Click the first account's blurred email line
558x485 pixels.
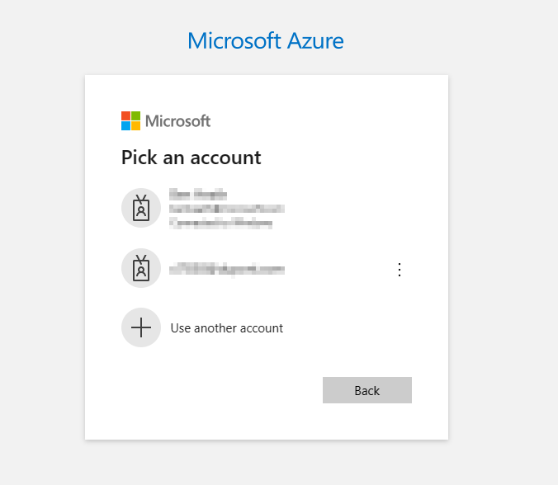(x=227, y=209)
